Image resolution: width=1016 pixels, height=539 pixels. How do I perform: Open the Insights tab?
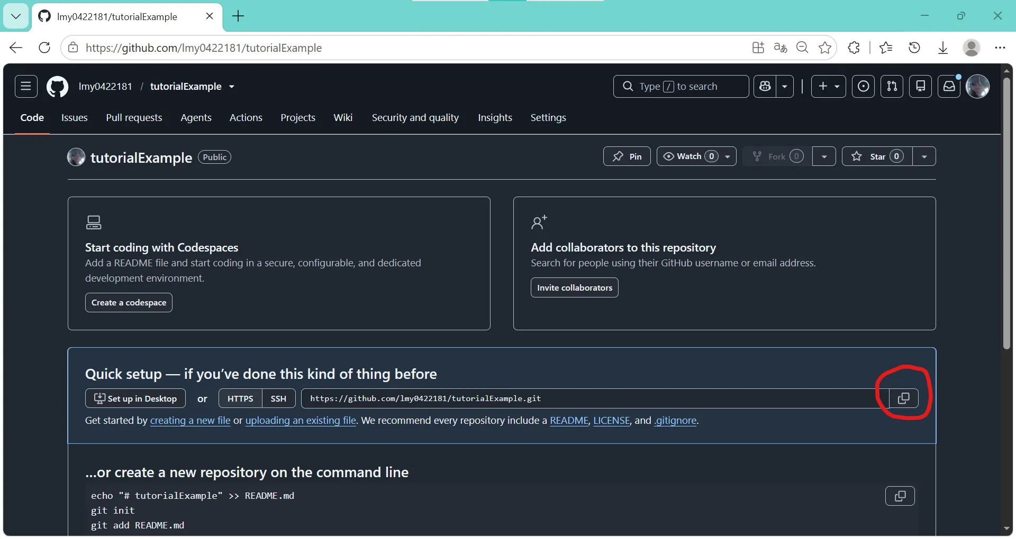click(x=495, y=118)
